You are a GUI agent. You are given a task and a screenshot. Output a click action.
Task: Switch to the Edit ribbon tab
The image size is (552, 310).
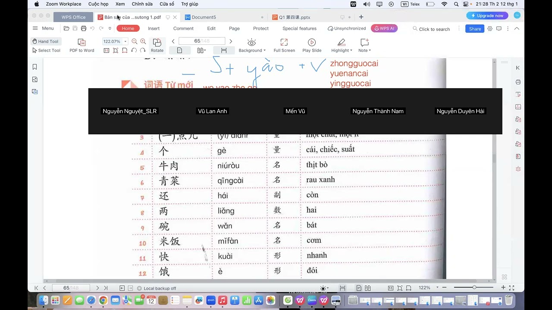(211, 28)
